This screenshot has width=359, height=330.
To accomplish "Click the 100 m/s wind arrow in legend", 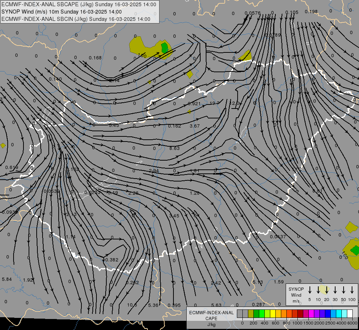I will click(x=352, y=290).
